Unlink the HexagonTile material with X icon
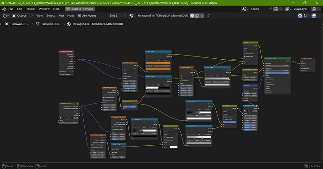323x169 pixels. pyautogui.click(x=202, y=15)
